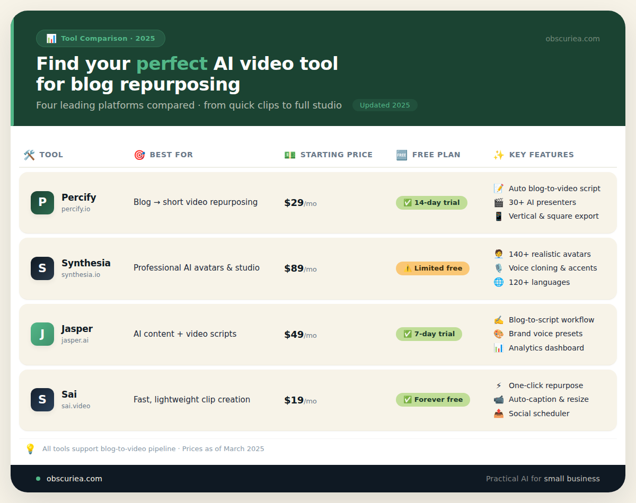
Task: Click the 'Four leading platforms compared' subtitle
Action: pos(115,105)
